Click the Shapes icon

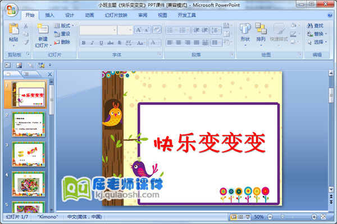pyautogui.click(x=245, y=29)
